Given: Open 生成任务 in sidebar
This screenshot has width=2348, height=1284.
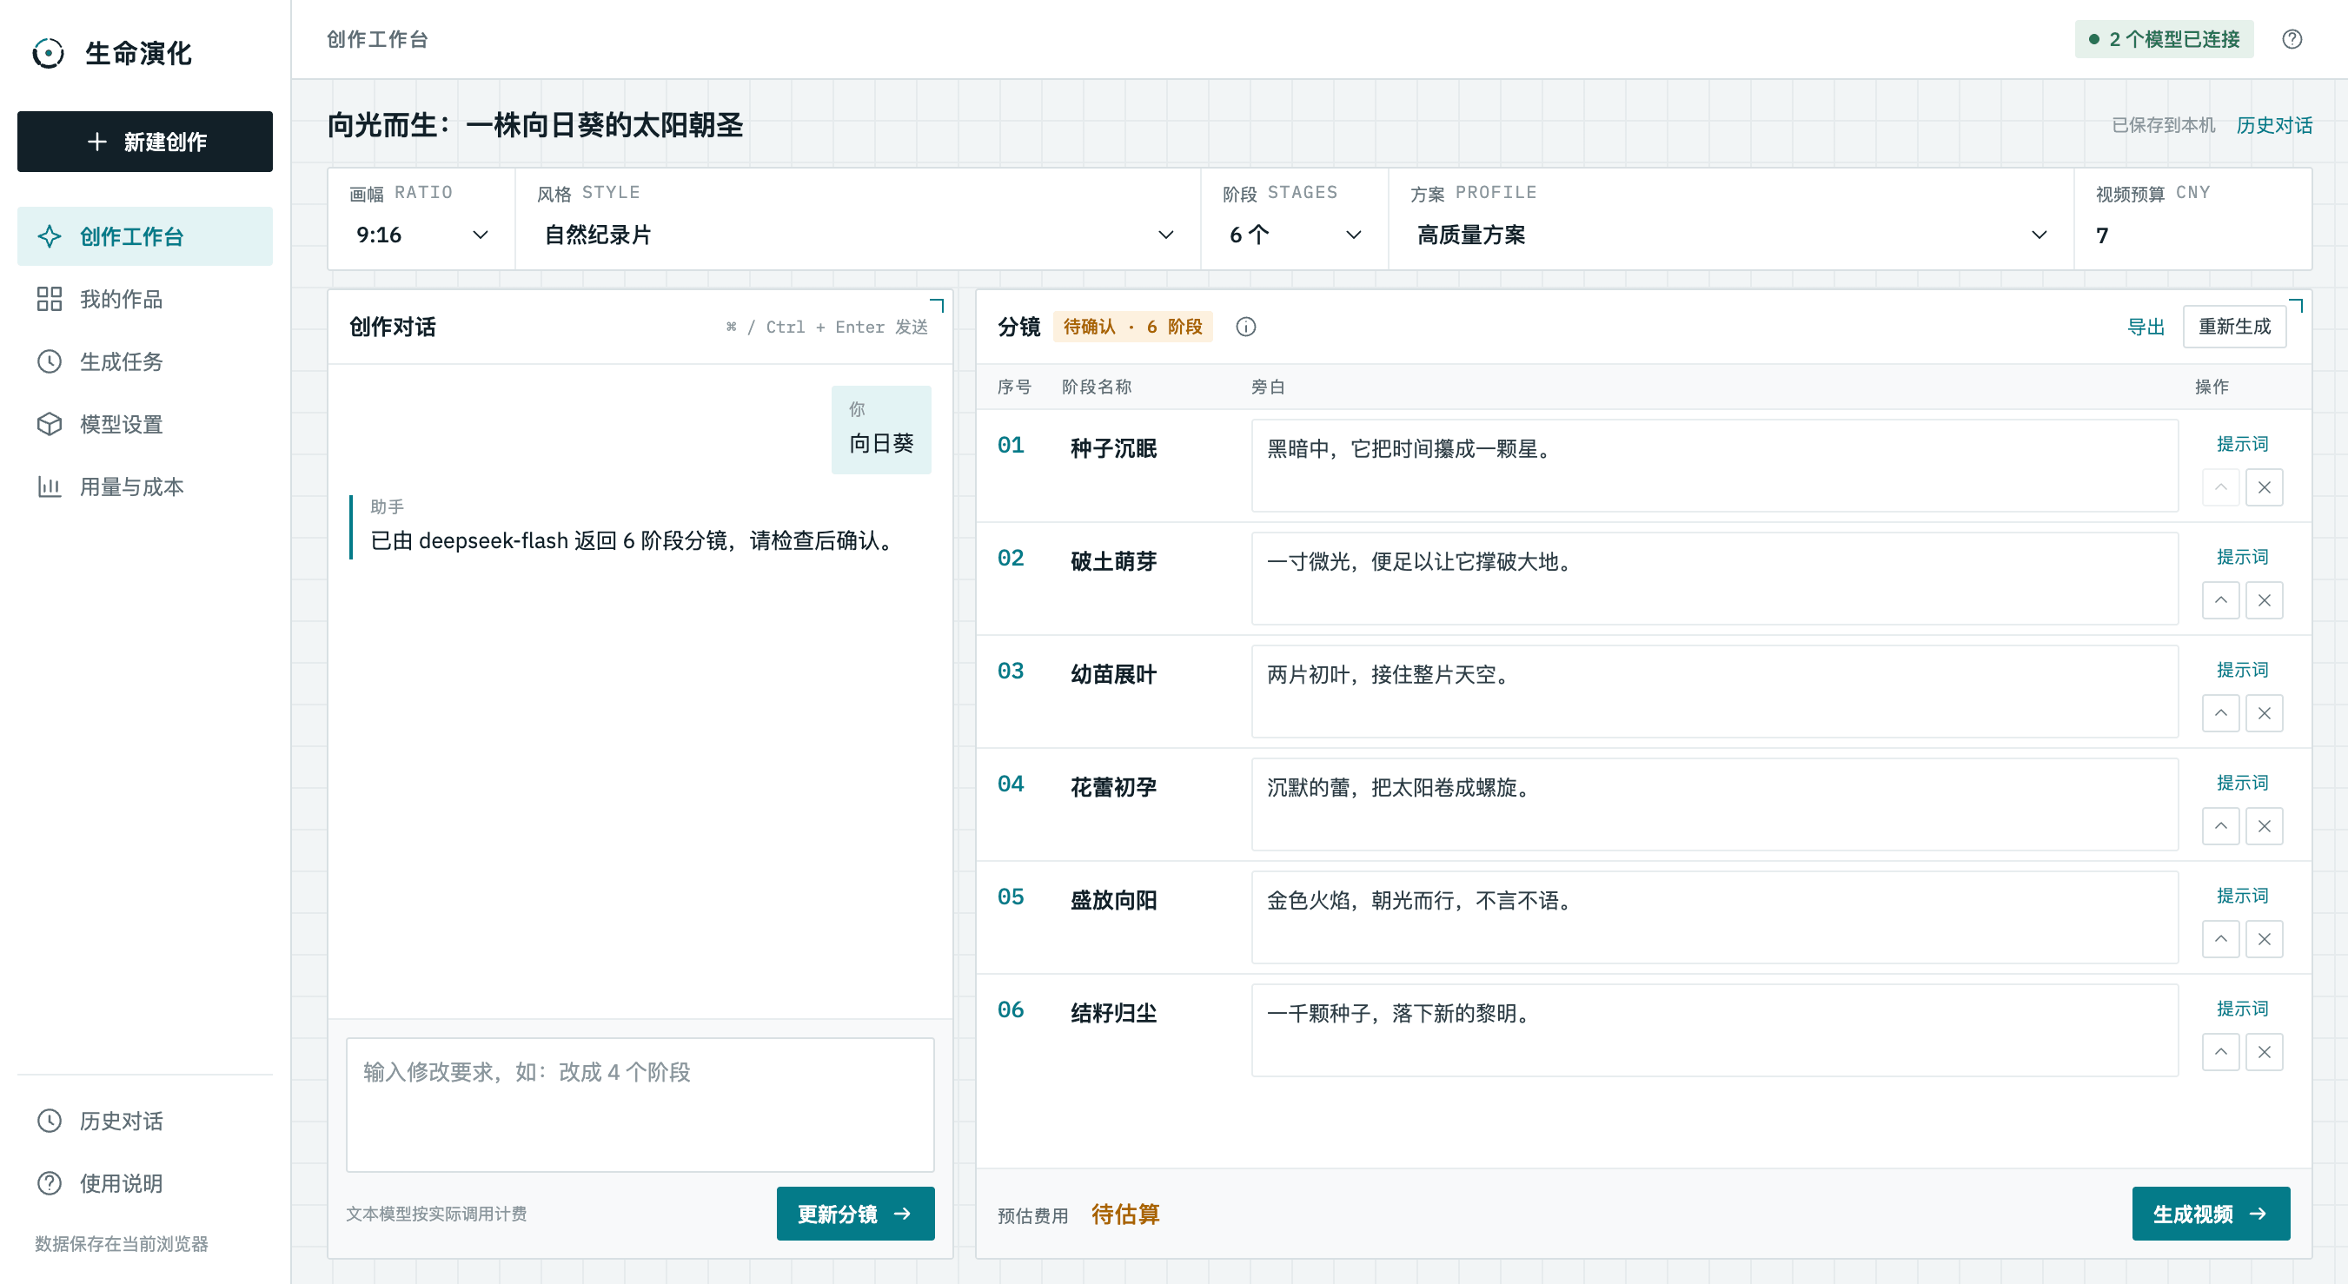Looking at the screenshot, I should pyautogui.click(x=145, y=361).
